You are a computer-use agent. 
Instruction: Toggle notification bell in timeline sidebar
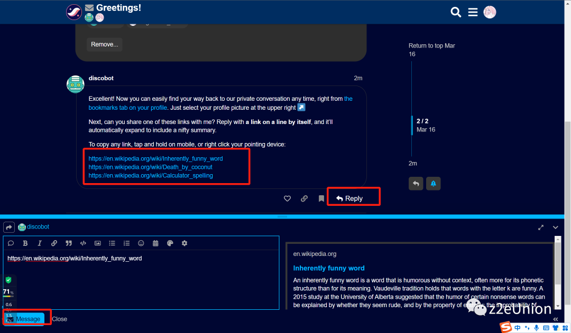click(x=433, y=183)
